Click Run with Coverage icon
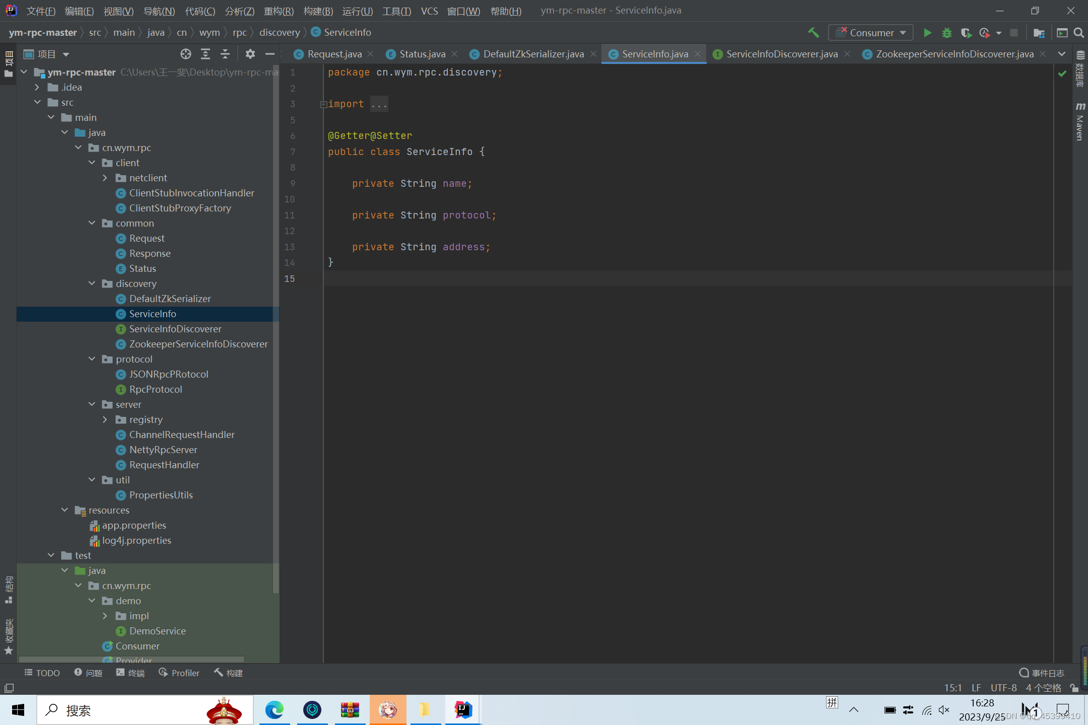Viewport: 1088px width, 725px height. pos(966,33)
